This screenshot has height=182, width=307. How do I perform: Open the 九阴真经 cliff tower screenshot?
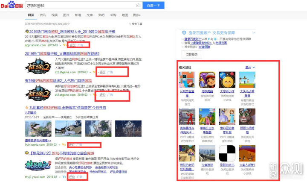pos(98,129)
